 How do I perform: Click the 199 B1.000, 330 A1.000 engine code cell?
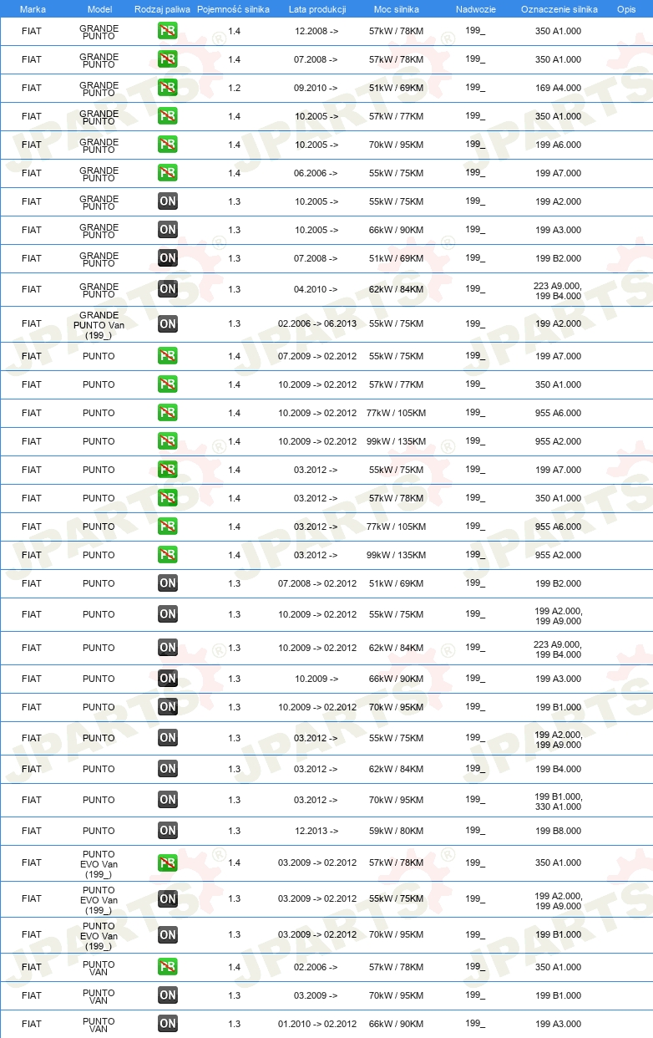(559, 801)
